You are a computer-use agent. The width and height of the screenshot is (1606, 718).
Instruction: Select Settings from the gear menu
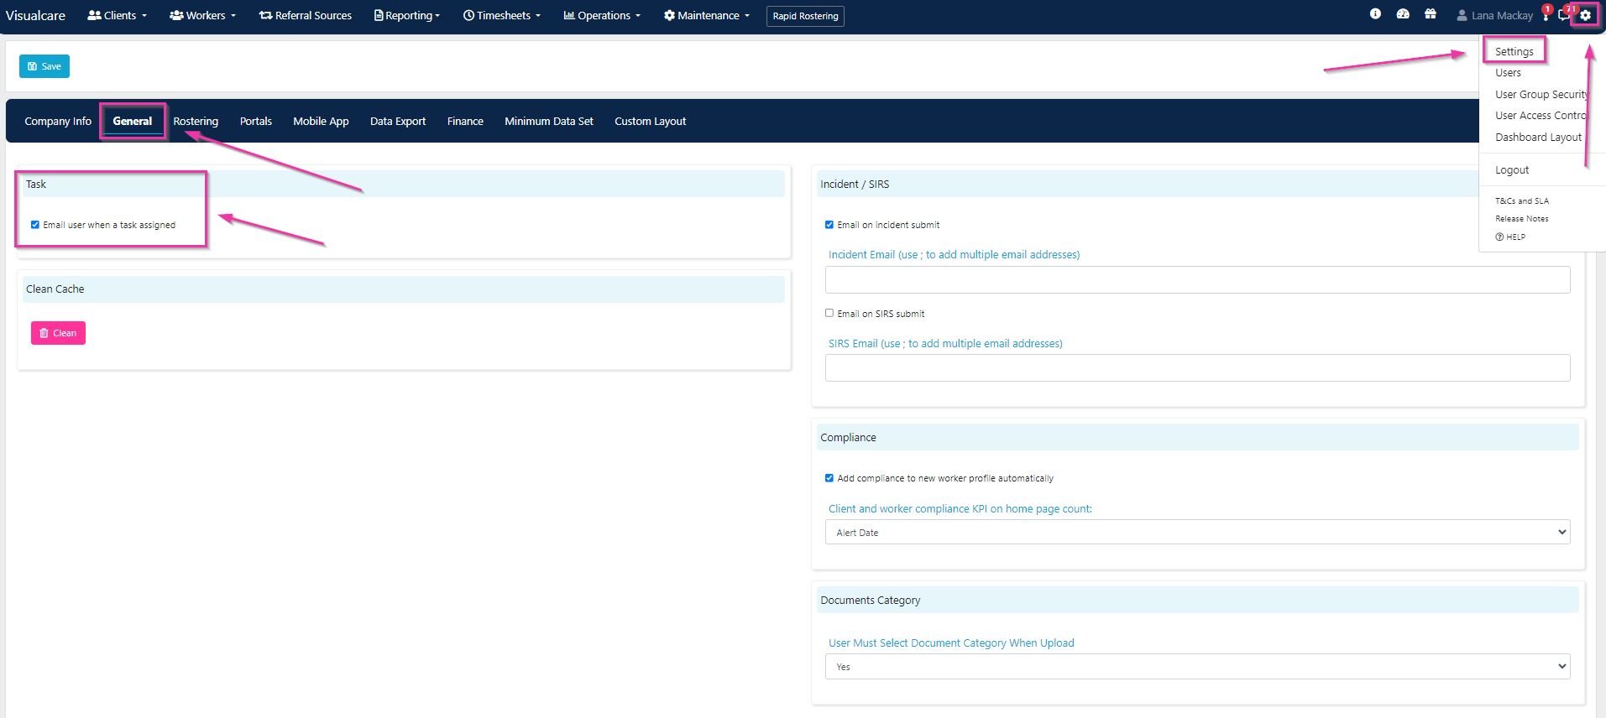(x=1514, y=51)
